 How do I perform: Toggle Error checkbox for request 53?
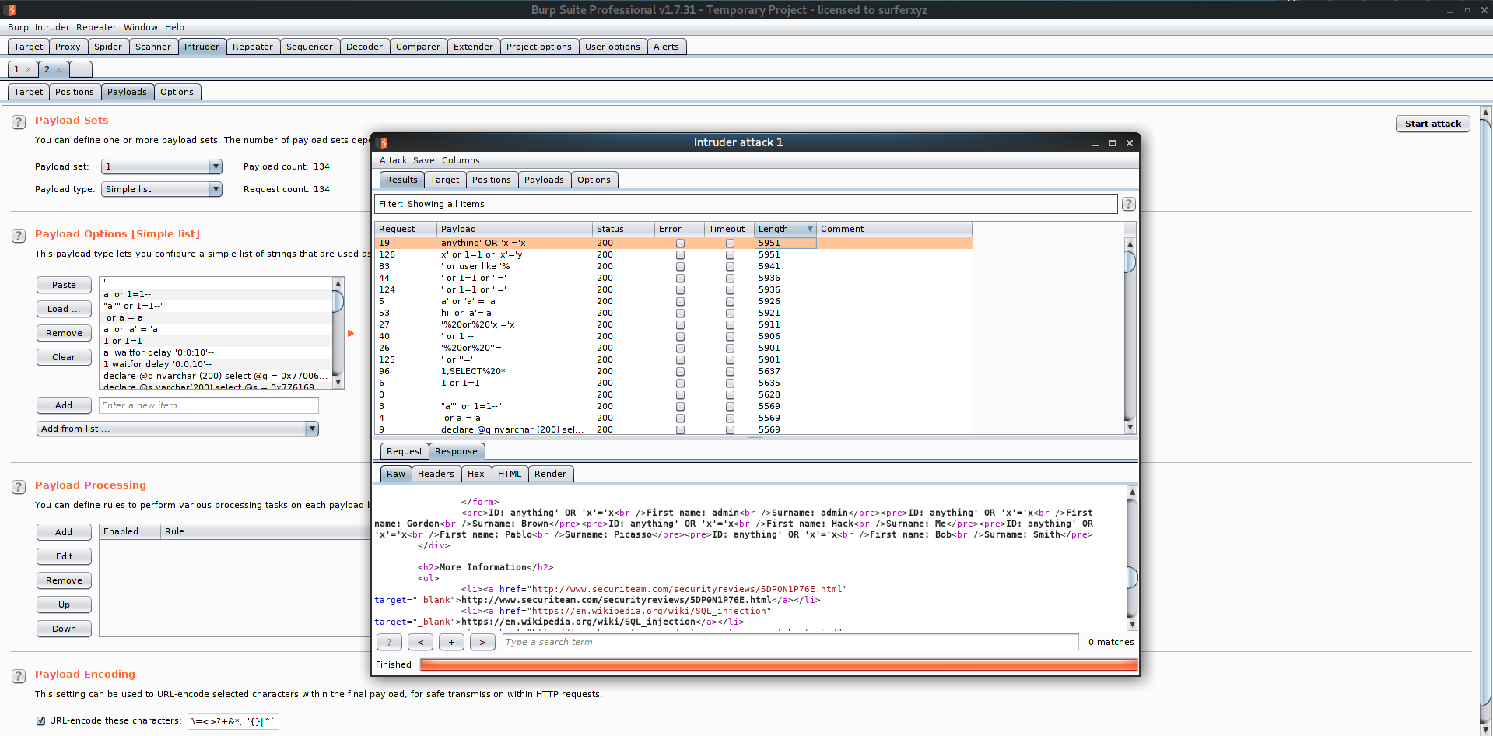(680, 313)
